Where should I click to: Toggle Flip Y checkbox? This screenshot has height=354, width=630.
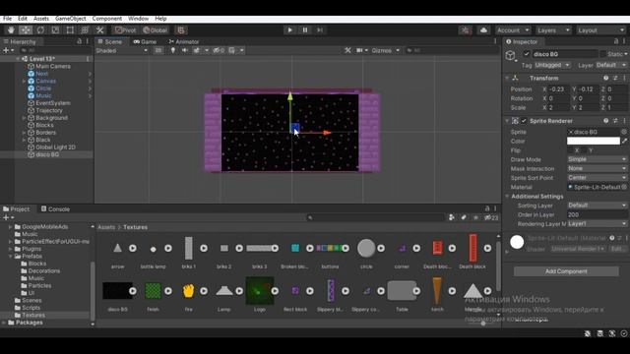[585, 150]
